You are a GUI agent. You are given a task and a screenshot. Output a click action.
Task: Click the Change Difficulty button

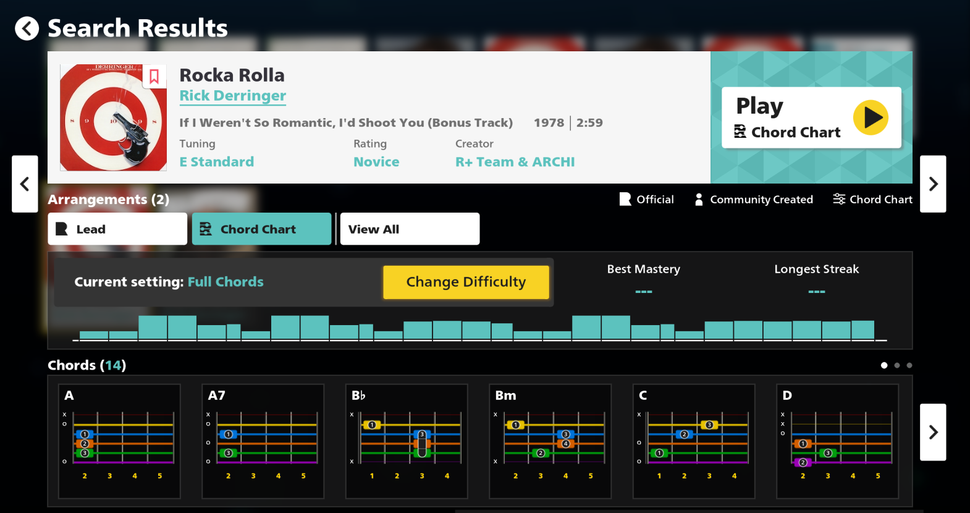tap(466, 282)
